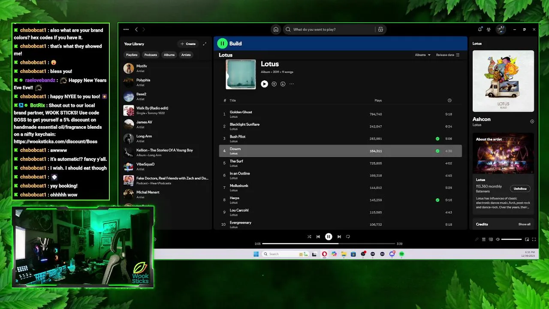The height and width of the screenshot is (309, 549).
Task: Toggle saved checkmark for Bush Pilot
Action: pos(437,139)
